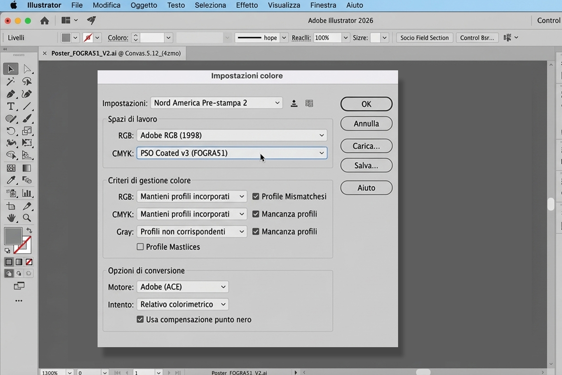Select the Blend tool
The width and height of the screenshot is (562, 375).
pos(27,180)
